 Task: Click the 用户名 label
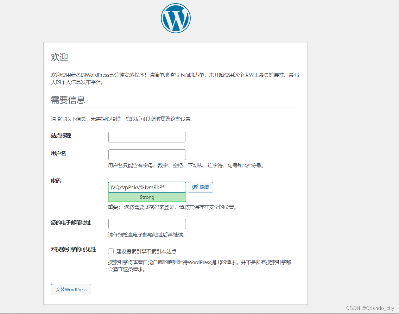59,153
